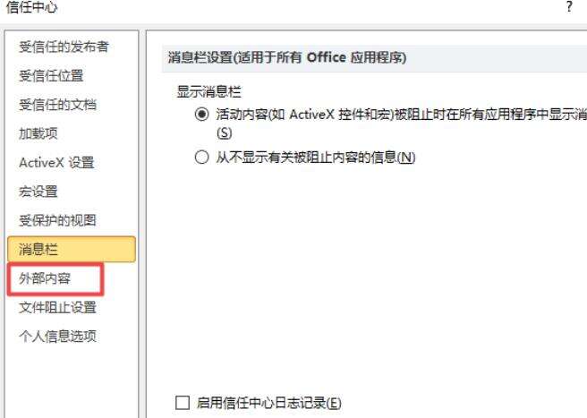Click the 信任中心 dialog title

point(32,7)
